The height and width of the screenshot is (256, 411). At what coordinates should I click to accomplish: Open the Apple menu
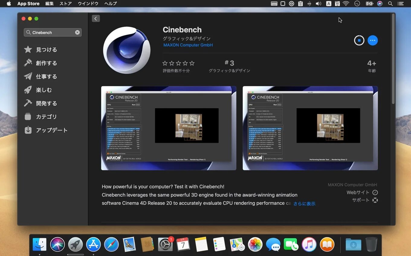point(9,4)
